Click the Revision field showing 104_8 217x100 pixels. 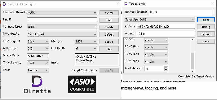pyautogui.click(x=166, y=34)
